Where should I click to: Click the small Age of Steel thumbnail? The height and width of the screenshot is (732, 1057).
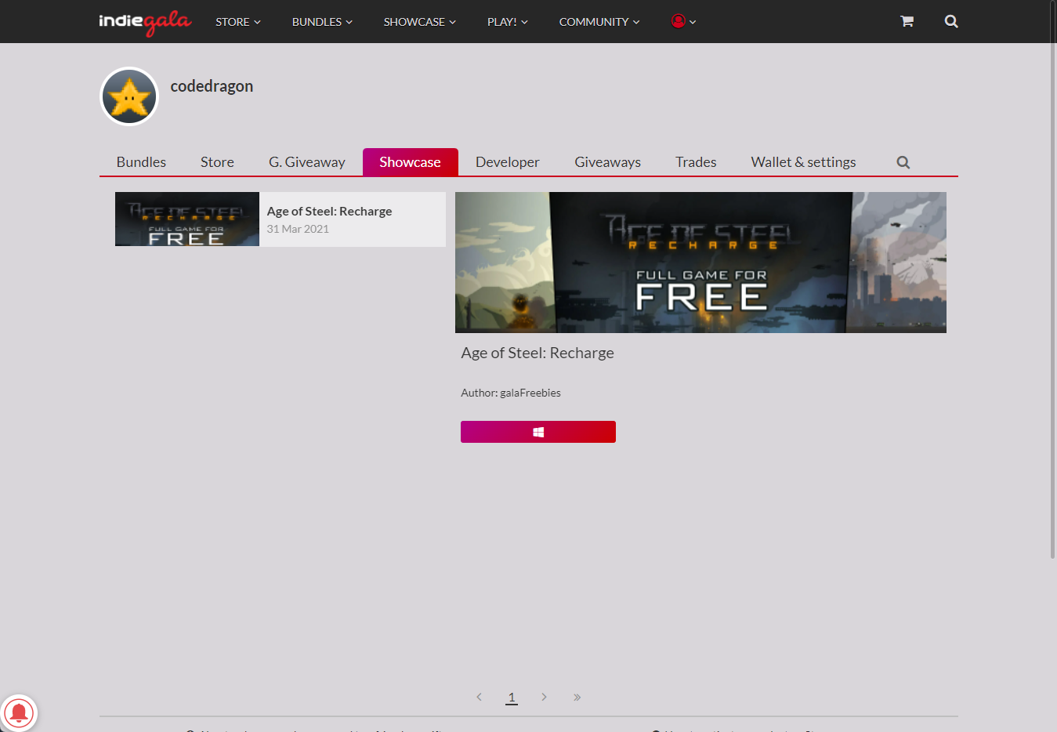[187, 219]
